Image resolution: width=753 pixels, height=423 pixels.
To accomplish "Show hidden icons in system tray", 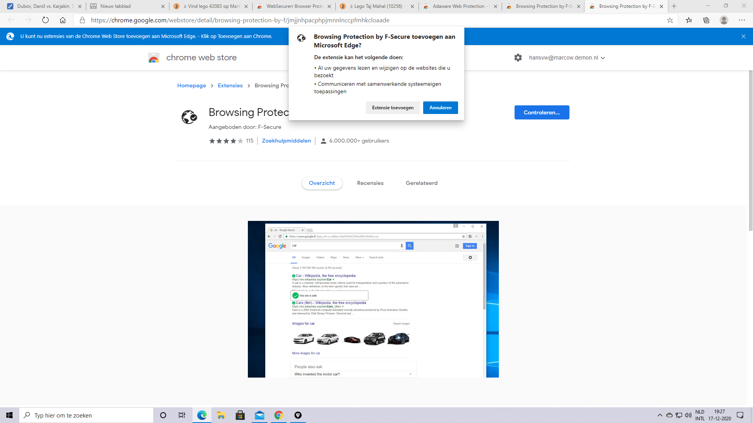I will (659, 415).
